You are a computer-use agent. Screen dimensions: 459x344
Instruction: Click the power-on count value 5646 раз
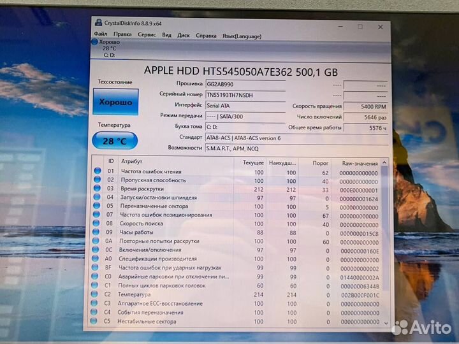point(365,117)
